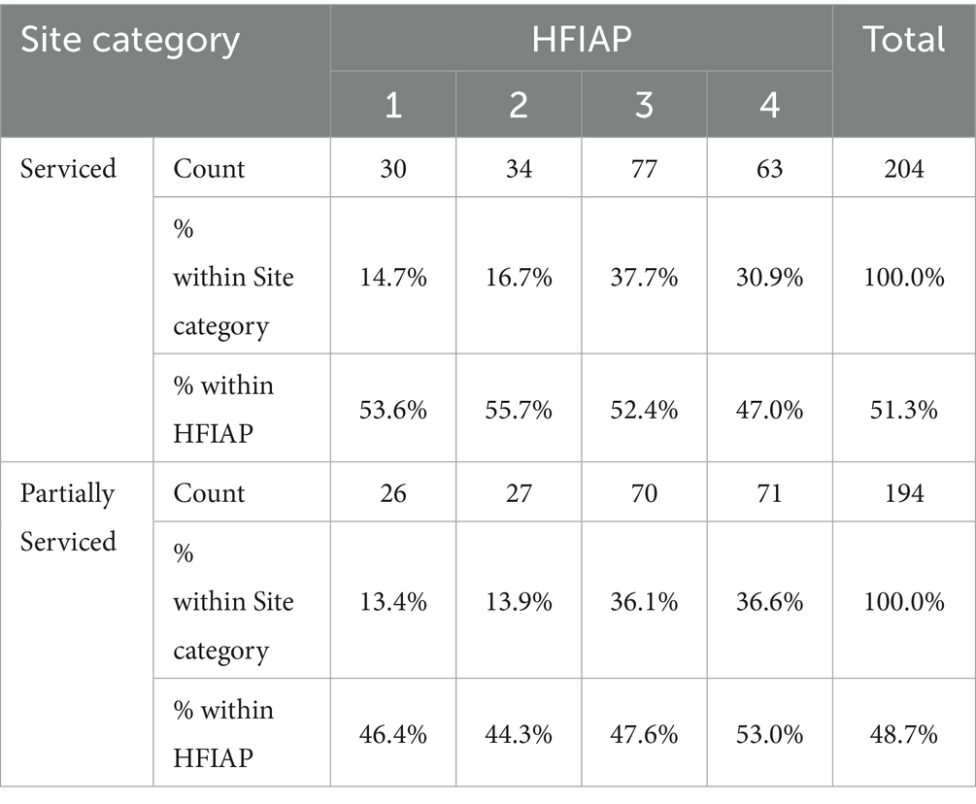This screenshot has width=976, height=804.
Task: Click the 36.6% value cell
Action: click(x=769, y=600)
